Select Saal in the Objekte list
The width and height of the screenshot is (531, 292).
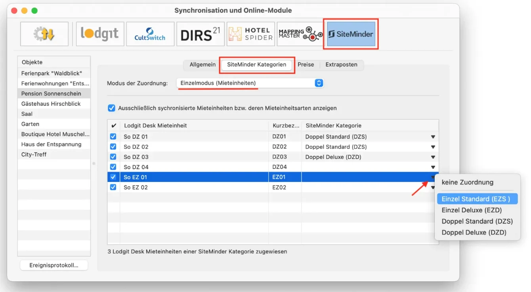point(54,114)
